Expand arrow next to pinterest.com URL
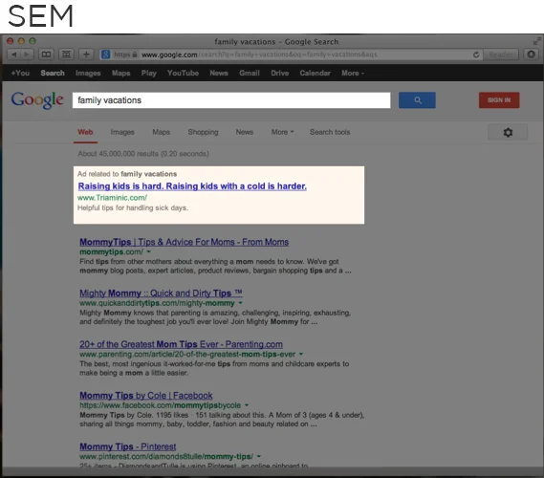Screen dimensions: 544x478 click(259, 456)
